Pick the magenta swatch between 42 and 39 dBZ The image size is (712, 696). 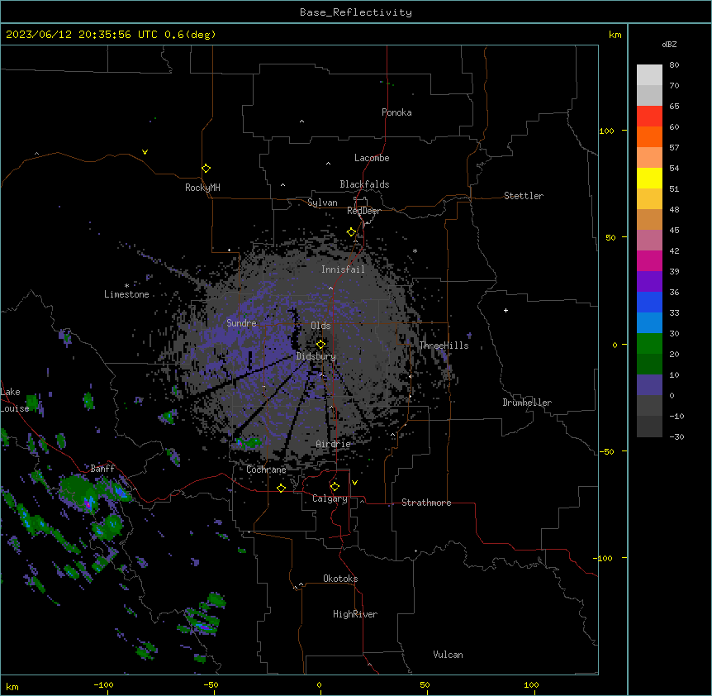[649, 260]
